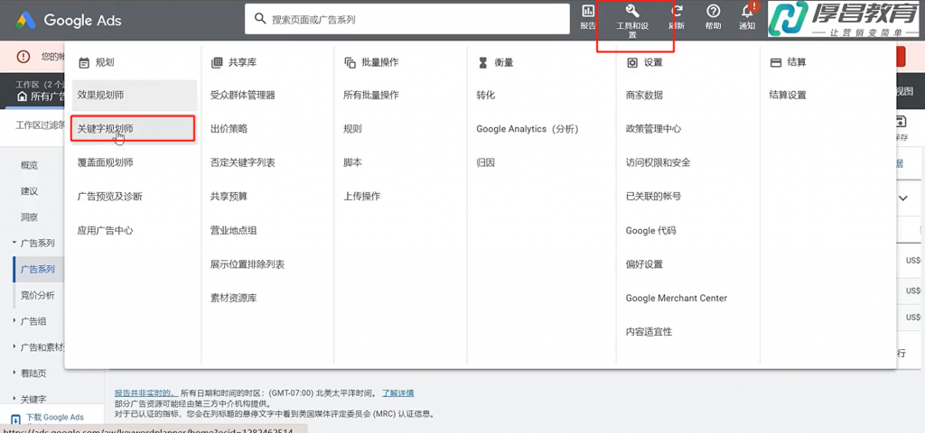Viewport: 925px width, 433px height.
Task: Select 洞察 in left sidebar
Action: [x=30, y=216]
